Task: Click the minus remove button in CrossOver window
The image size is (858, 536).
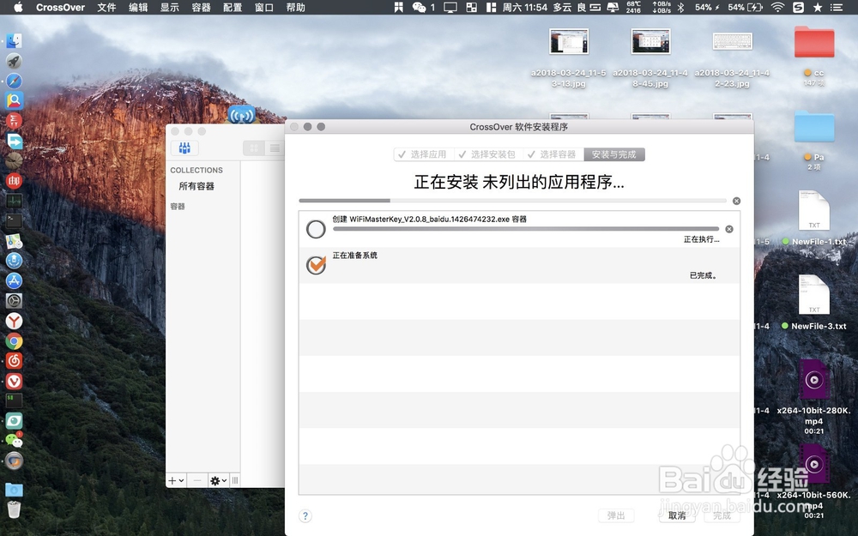Action: tap(197, 480)
